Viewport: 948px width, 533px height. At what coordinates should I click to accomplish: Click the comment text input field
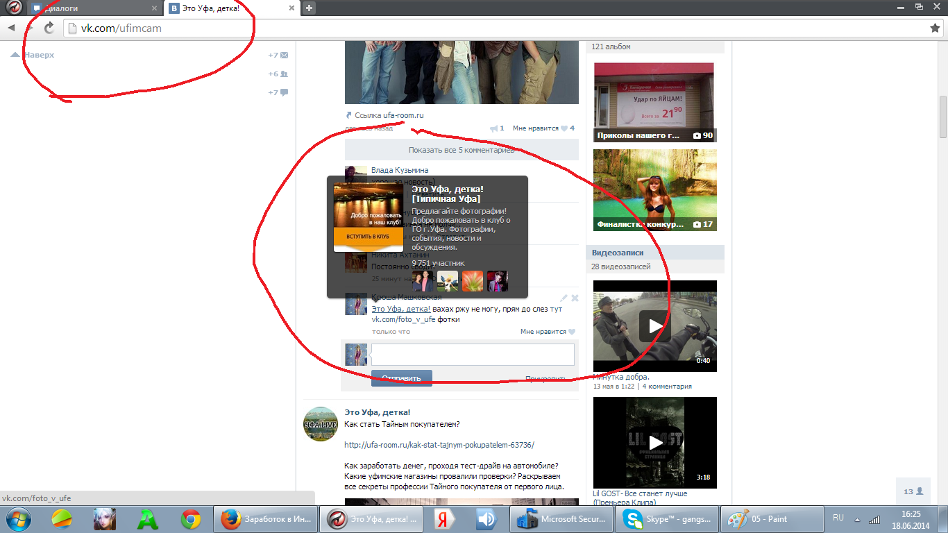tap(473, 355)
